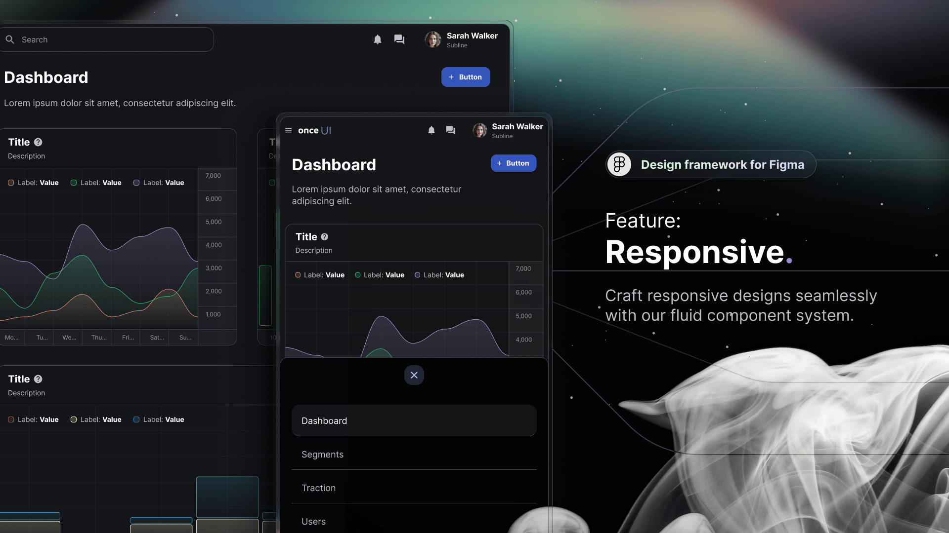Select purple legend swatch in first desktop chart

pos(136,183)
